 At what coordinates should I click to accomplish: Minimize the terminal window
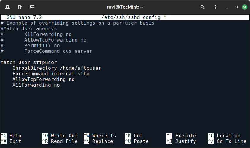(x=228, y=7)
